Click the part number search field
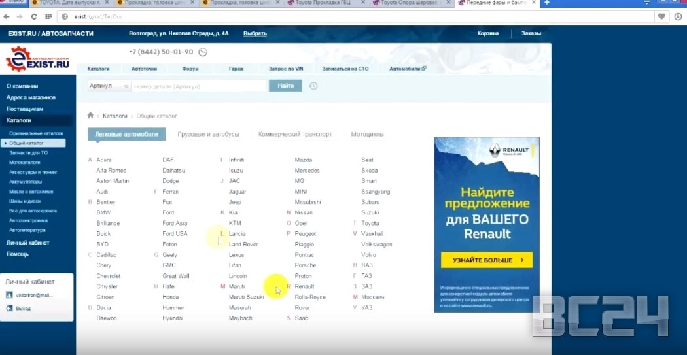Image resolution: width=687 pixels, height=355 pixels. tap(200, 86)
